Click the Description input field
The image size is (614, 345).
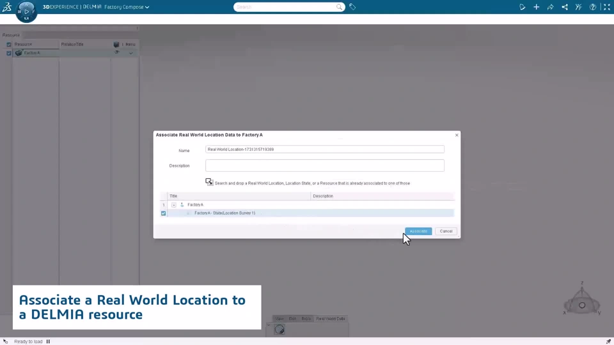pyautogui.click(x=325, y=165)
